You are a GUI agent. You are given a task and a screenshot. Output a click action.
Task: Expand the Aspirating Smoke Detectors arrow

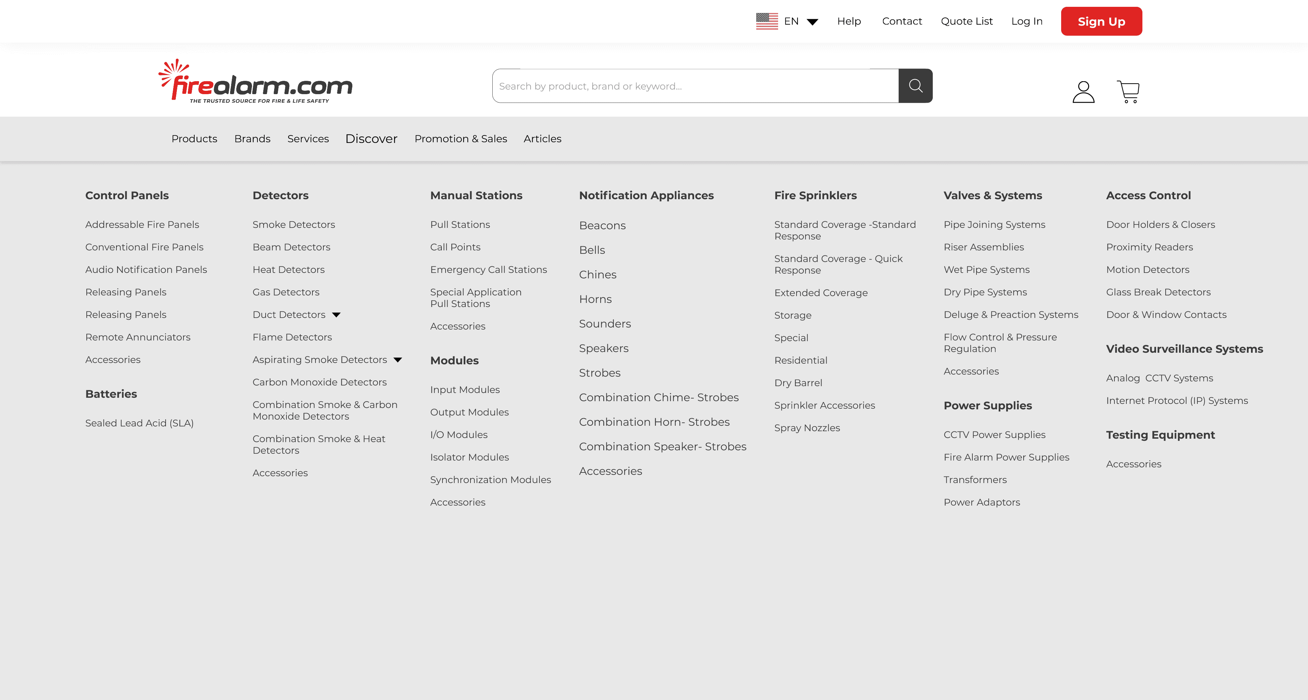397,360
